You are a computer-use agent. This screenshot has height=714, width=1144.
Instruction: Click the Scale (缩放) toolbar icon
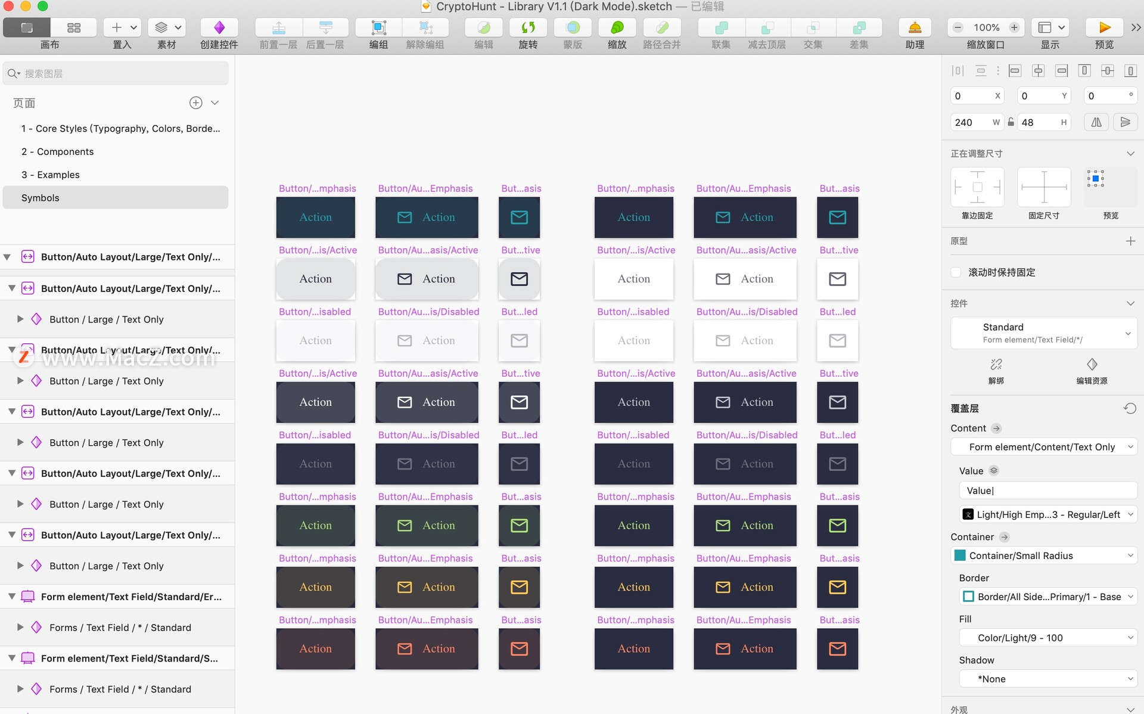coord(617,28)
